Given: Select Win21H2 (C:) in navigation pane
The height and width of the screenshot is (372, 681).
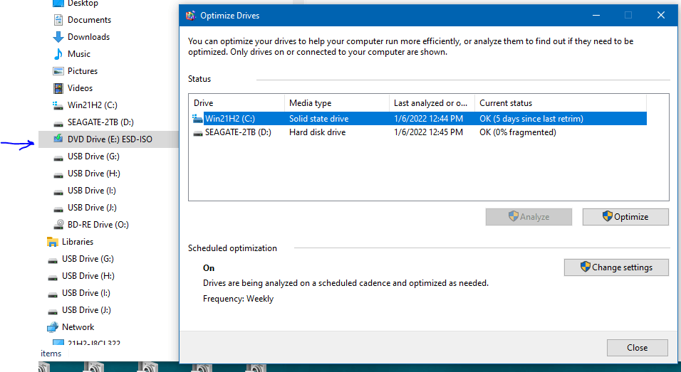Looking at the screenshot, I should [92, 105].
